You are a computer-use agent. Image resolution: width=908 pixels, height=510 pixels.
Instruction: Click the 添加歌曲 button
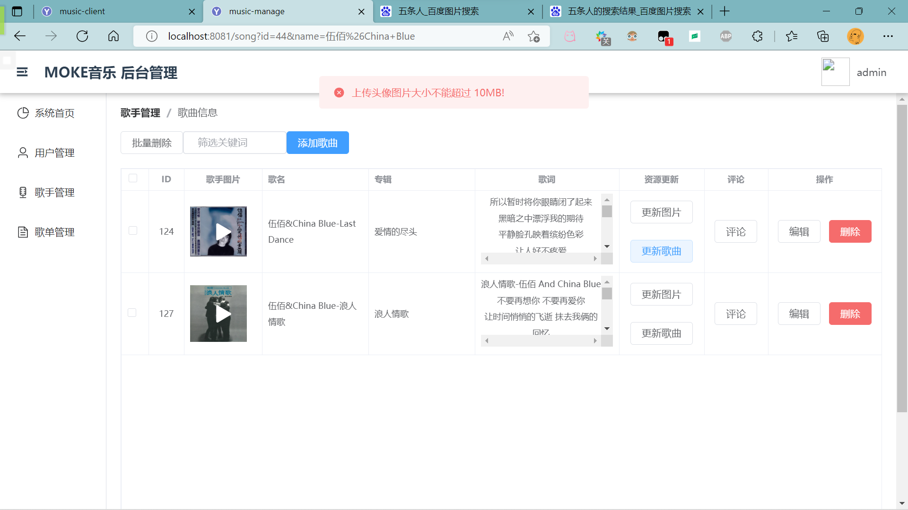coord(317,142)
